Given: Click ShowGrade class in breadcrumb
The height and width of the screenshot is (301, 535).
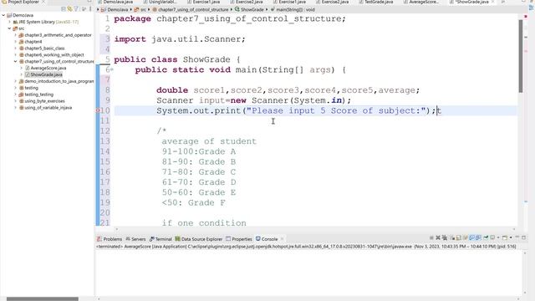Looking at the screenshot, I should 252,9.
